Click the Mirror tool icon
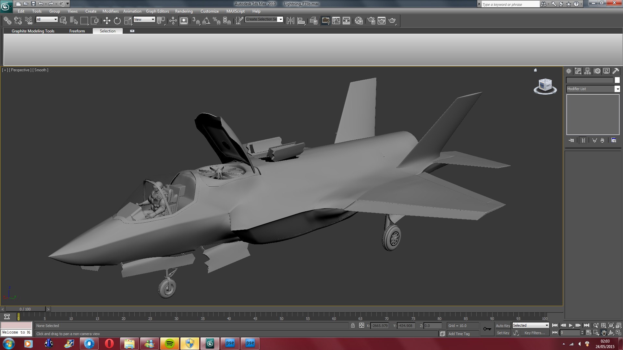623x350 pixels. [x=290, y=21]
